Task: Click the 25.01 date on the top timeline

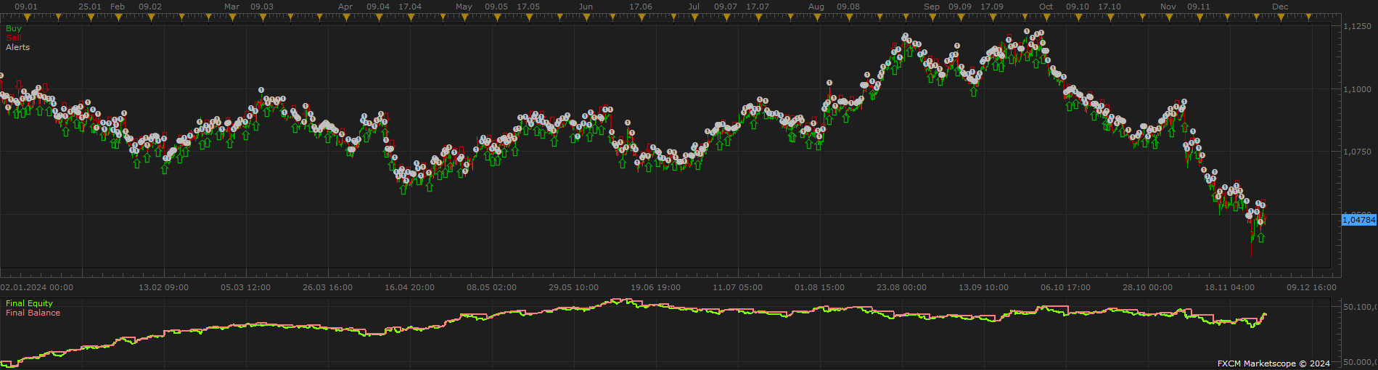Action: point(90,7)
